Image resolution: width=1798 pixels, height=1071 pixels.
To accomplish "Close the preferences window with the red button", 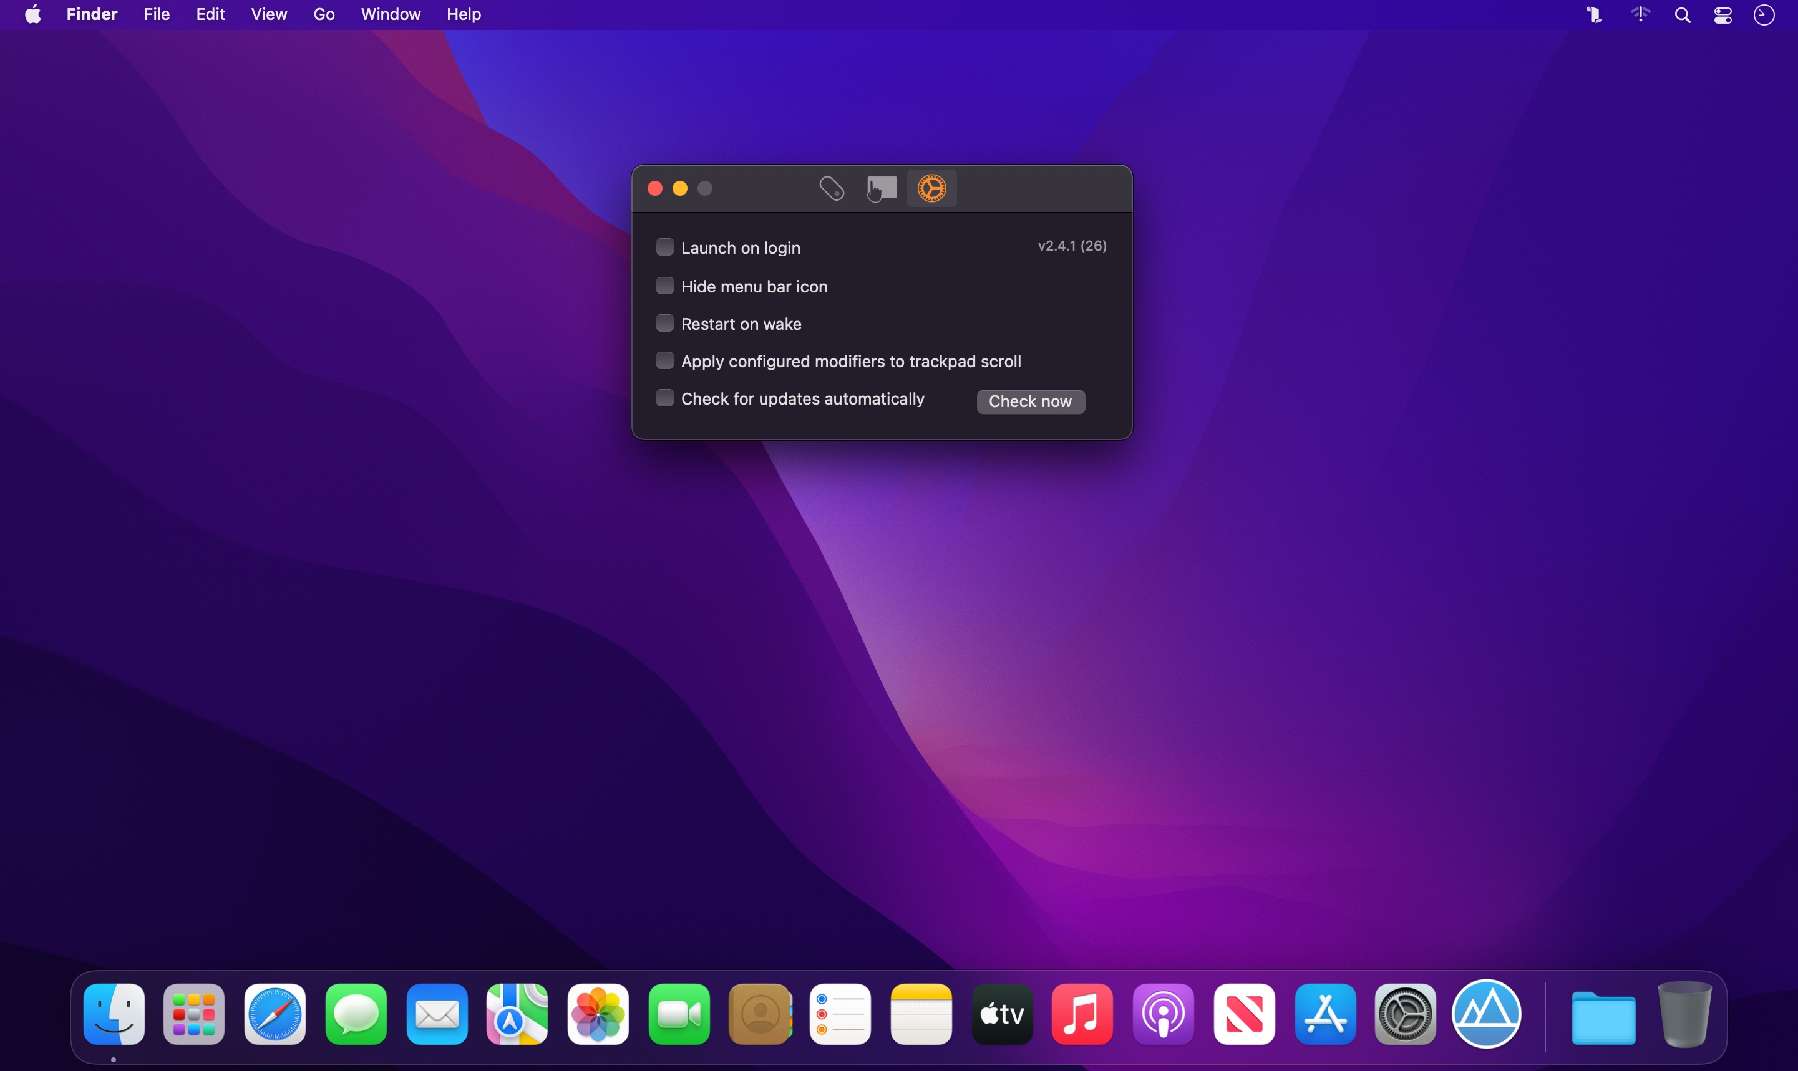I will point(655,188).
